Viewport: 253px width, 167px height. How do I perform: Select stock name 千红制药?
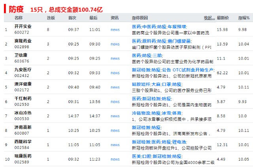coord(23,98)
